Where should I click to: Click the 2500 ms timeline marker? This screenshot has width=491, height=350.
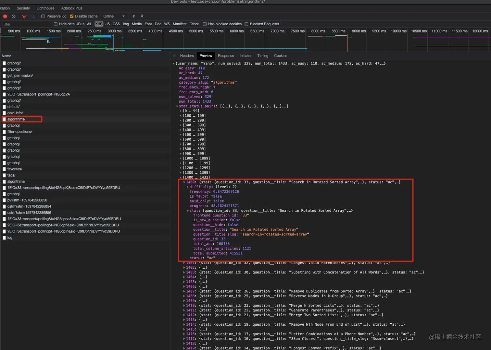(x=94, y=31)
